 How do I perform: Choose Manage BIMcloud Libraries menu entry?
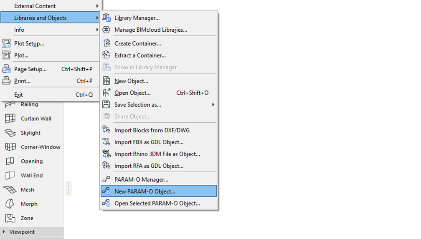159,30
